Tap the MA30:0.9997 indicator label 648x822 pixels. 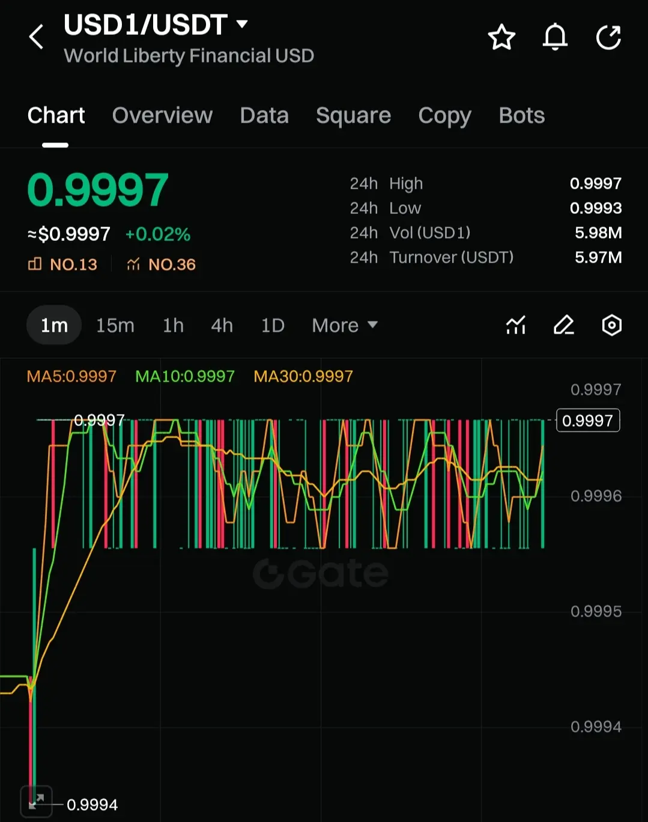tap(303, 377)
